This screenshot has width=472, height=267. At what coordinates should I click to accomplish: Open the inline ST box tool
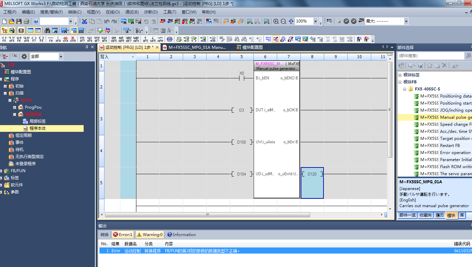click(x=170, y=39)
